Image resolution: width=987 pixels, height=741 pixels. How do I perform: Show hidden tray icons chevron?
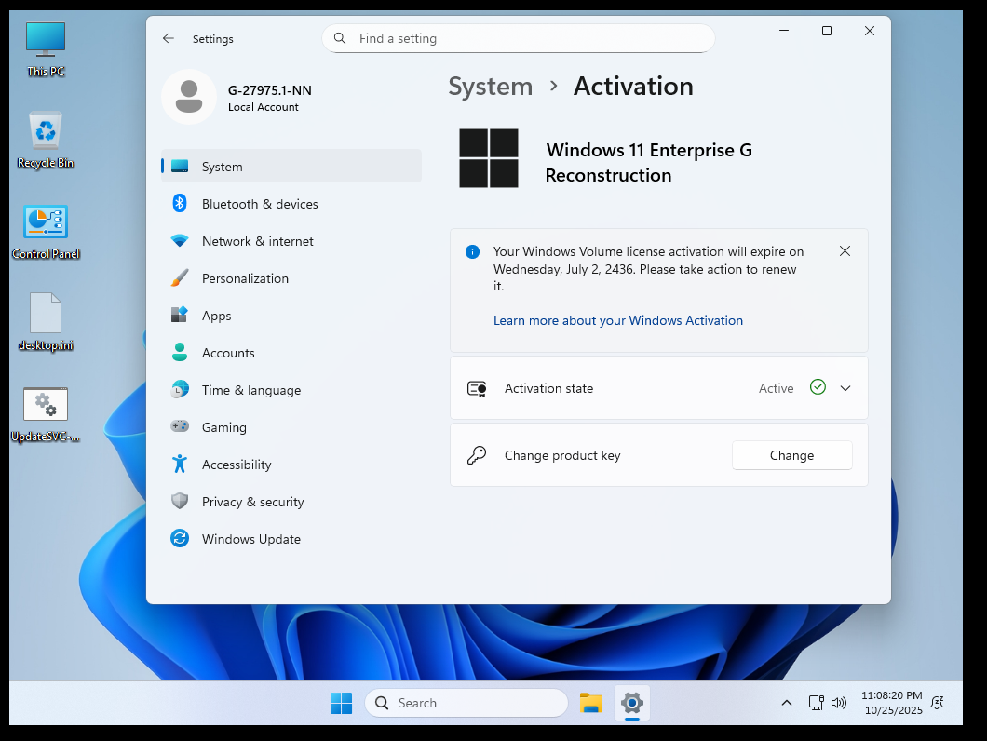click(x=786, y=703)
